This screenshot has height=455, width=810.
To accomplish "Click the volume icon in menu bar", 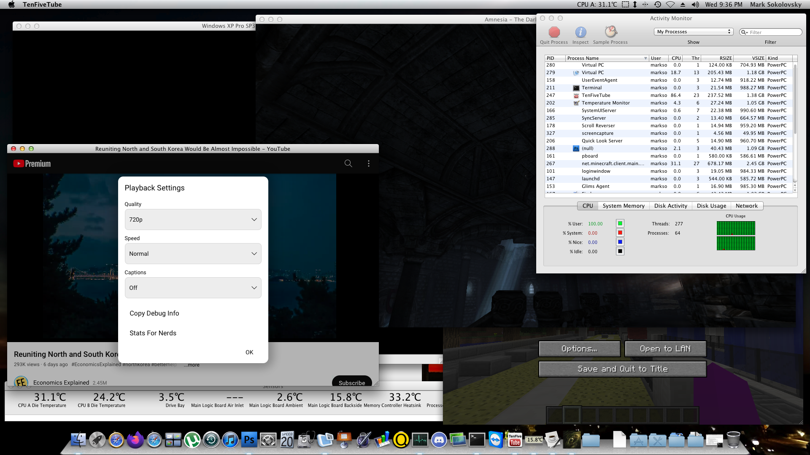I will coord(695,5).
